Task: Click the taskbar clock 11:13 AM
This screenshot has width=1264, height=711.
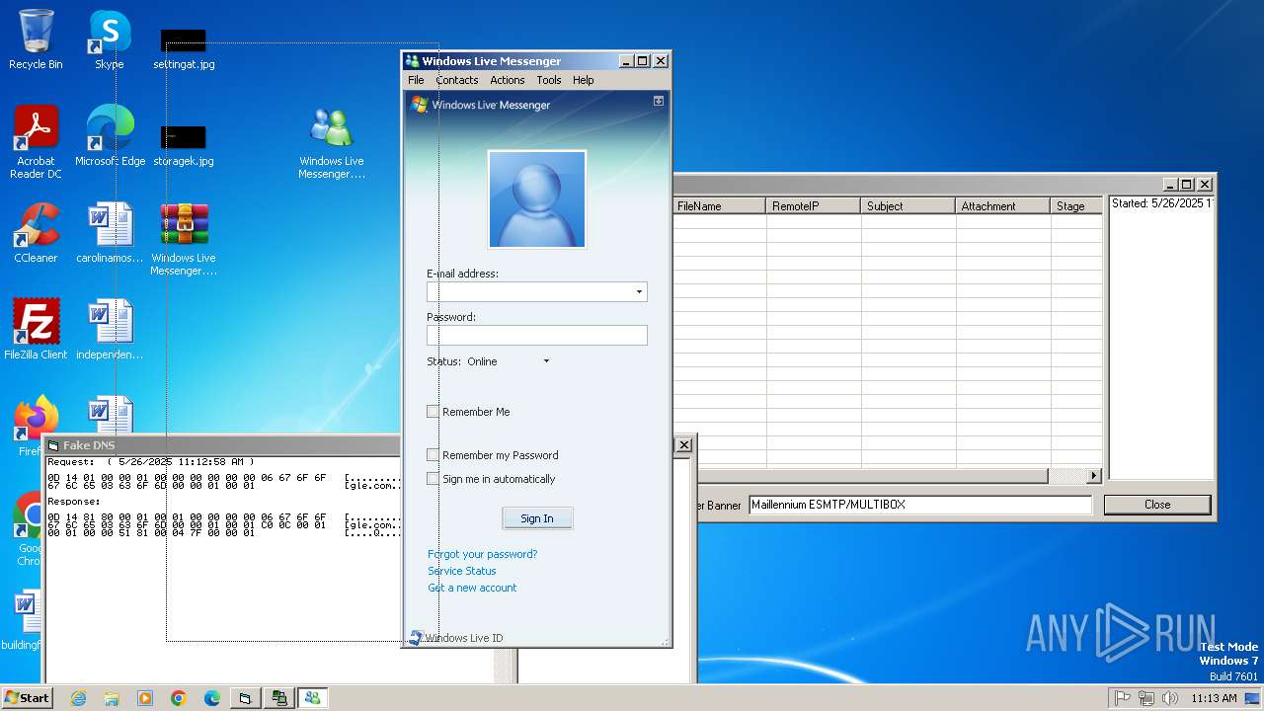Action: point(1214,698)
